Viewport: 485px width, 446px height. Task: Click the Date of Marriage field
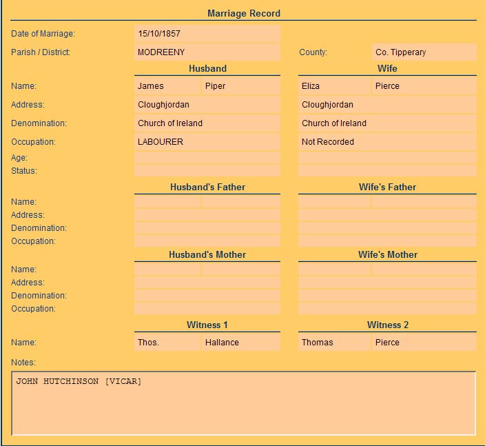tap(207, 34)
